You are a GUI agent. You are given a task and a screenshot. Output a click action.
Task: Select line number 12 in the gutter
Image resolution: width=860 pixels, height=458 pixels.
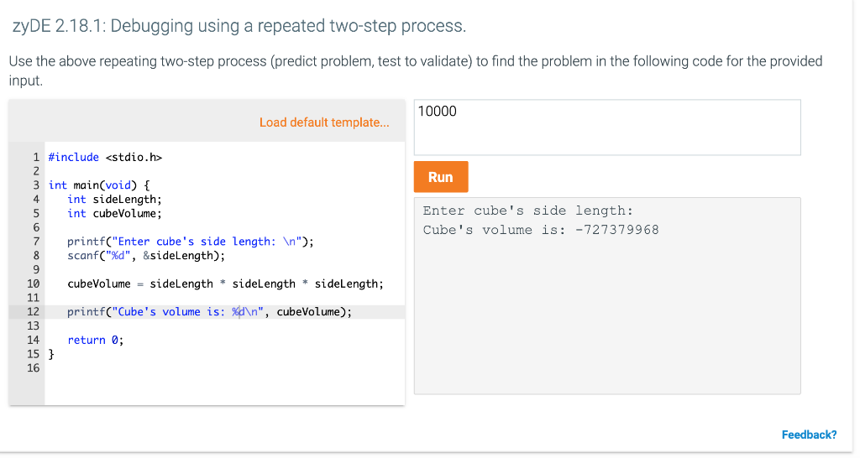(33, 312)
